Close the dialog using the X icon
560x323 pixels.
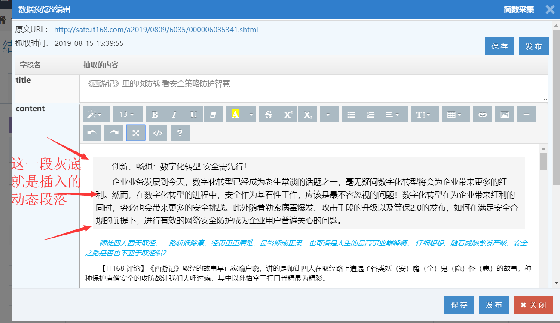point(550,9)
